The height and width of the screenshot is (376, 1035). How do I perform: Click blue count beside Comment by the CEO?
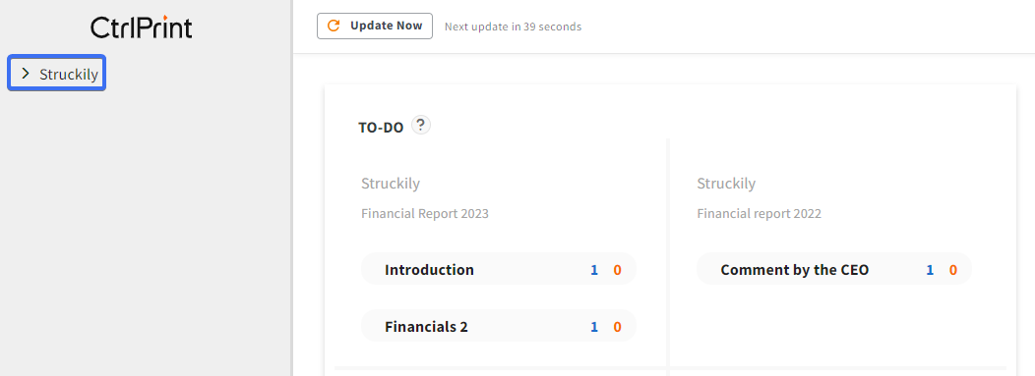point(930,270)
